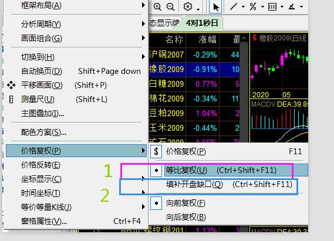Expand the 等价等量K线(J) submenu arrow

(x=143, y=207)
